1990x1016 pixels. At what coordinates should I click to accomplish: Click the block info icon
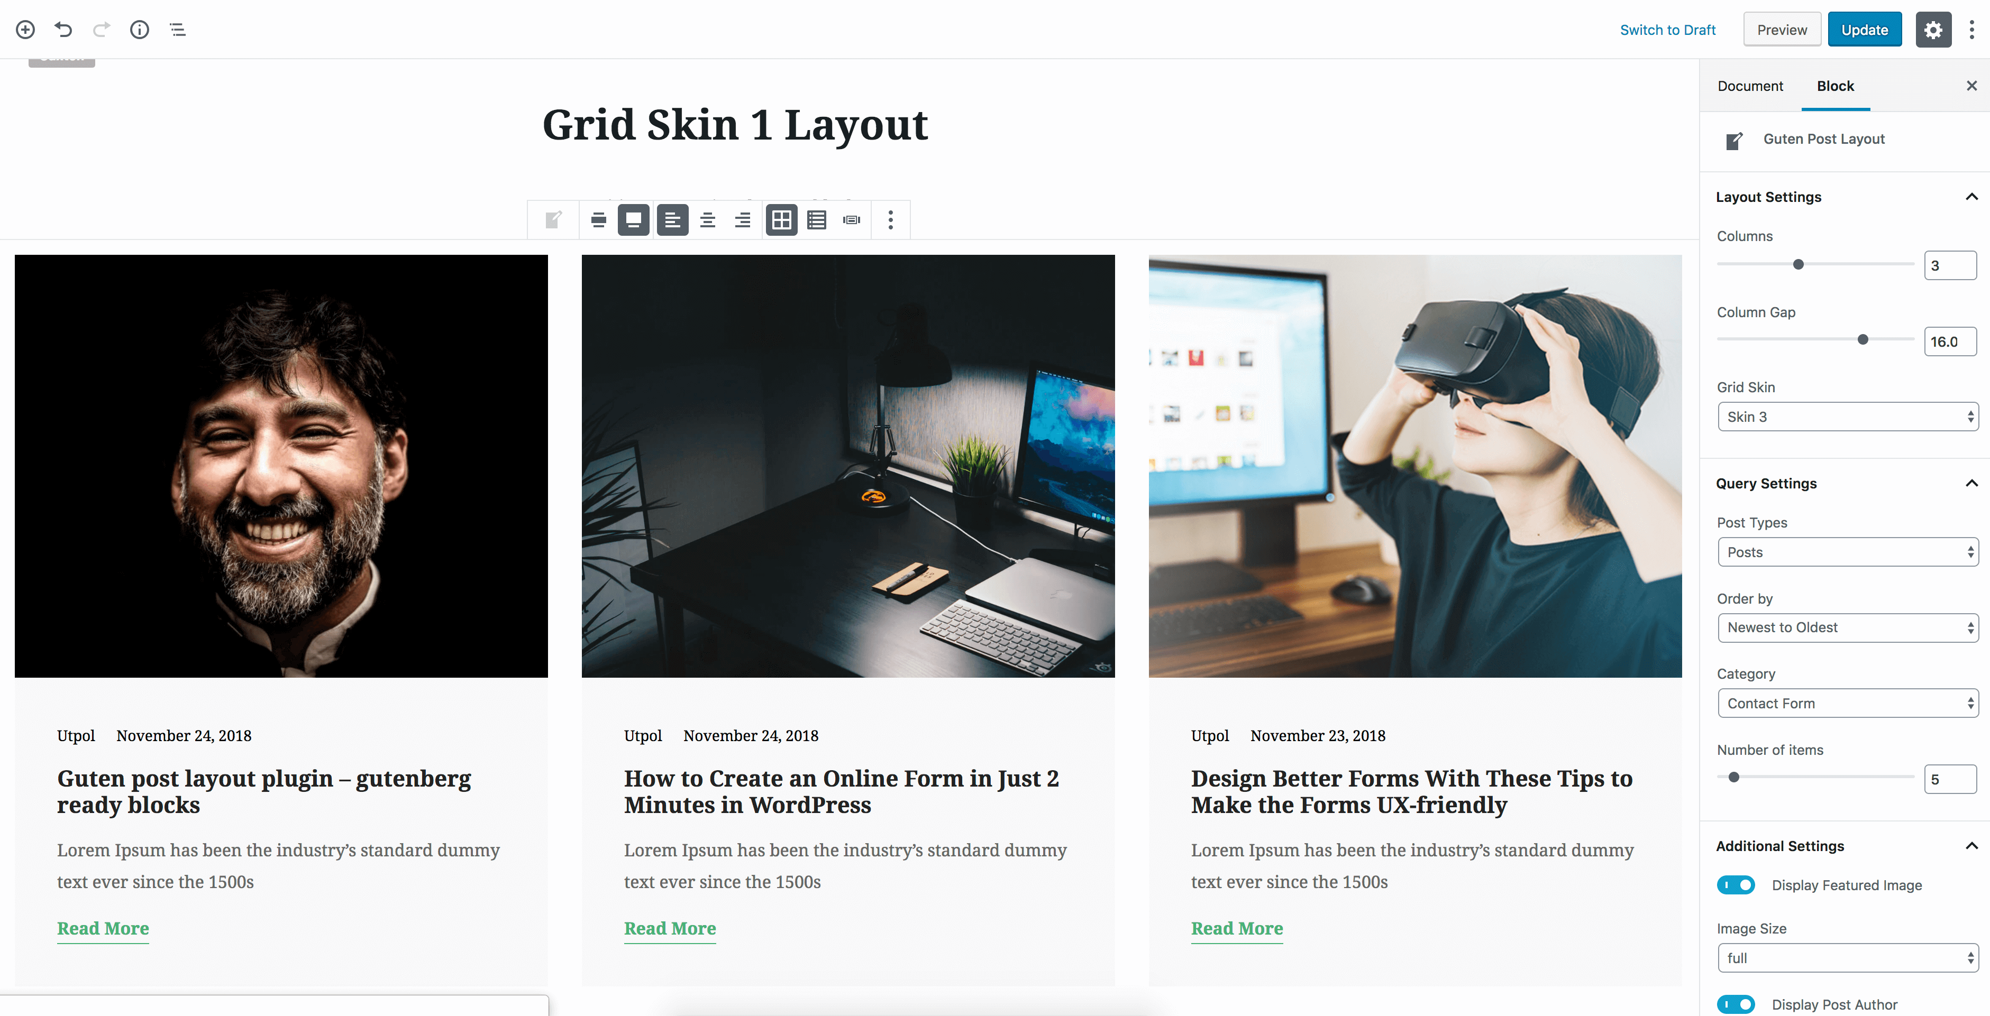(139, 29)
